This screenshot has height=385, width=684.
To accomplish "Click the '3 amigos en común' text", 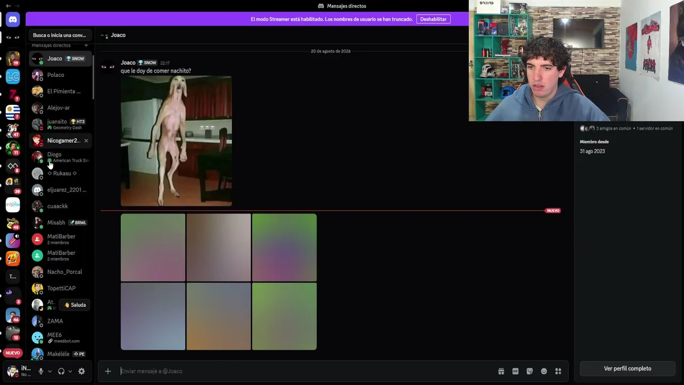I will (613, 129).
